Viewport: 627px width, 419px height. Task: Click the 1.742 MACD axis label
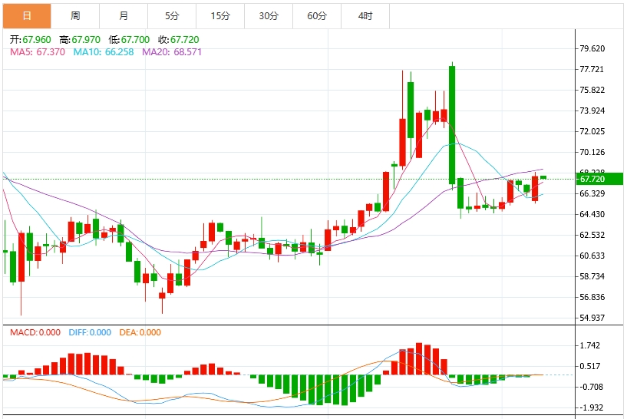click(x=590, y=345)
